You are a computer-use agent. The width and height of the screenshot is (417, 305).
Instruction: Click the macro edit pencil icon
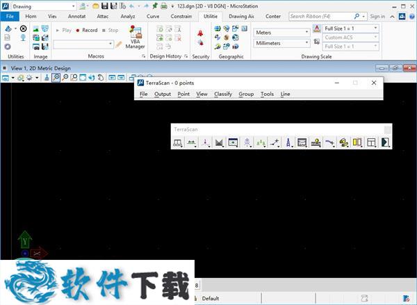click(119, 44)
